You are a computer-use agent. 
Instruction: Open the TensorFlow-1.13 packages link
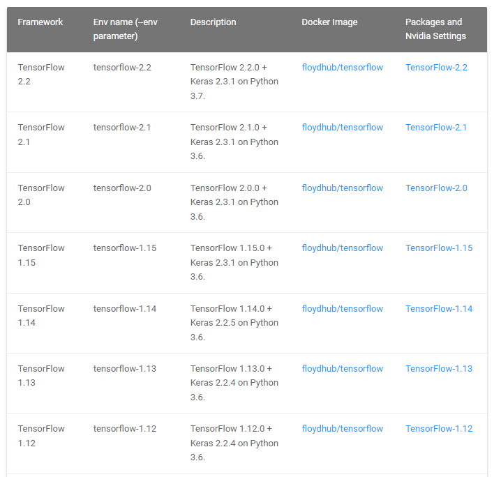[x=438, y=369]
